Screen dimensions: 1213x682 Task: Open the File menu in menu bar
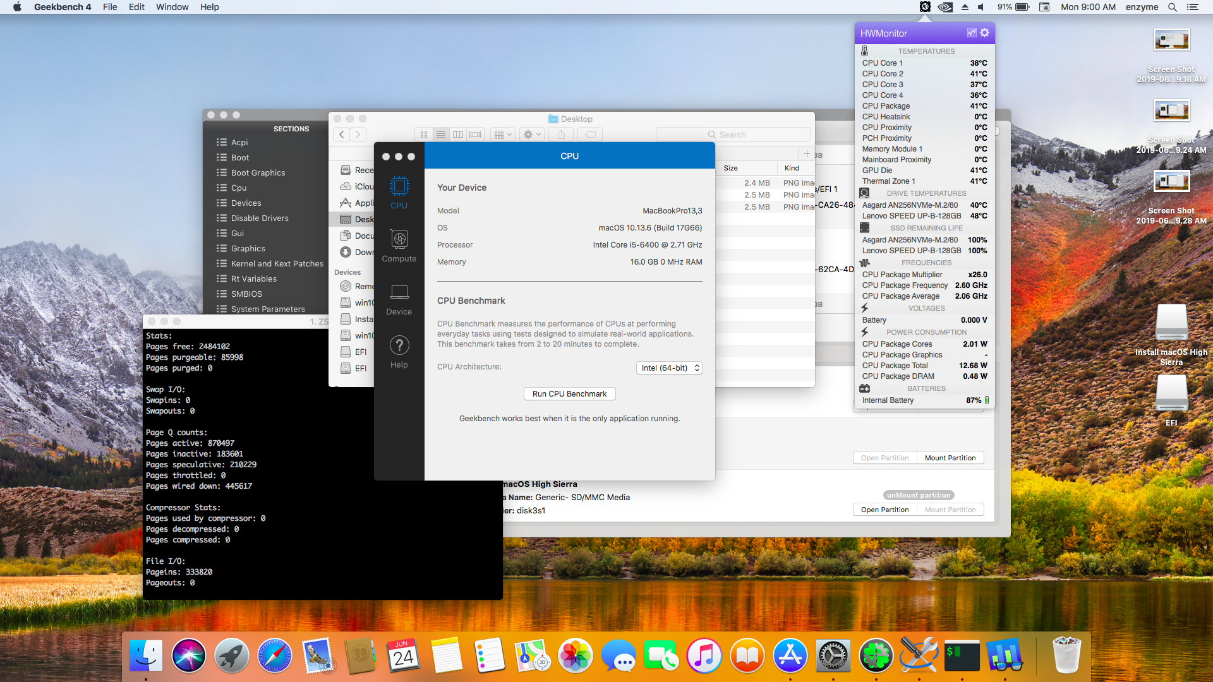[x=110, y=7]
